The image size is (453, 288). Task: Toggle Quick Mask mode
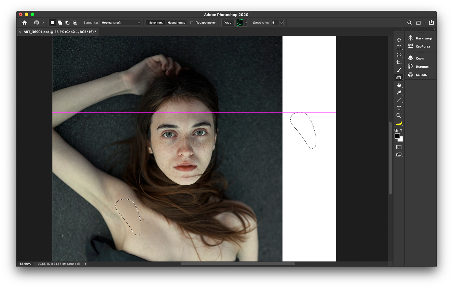399,147
